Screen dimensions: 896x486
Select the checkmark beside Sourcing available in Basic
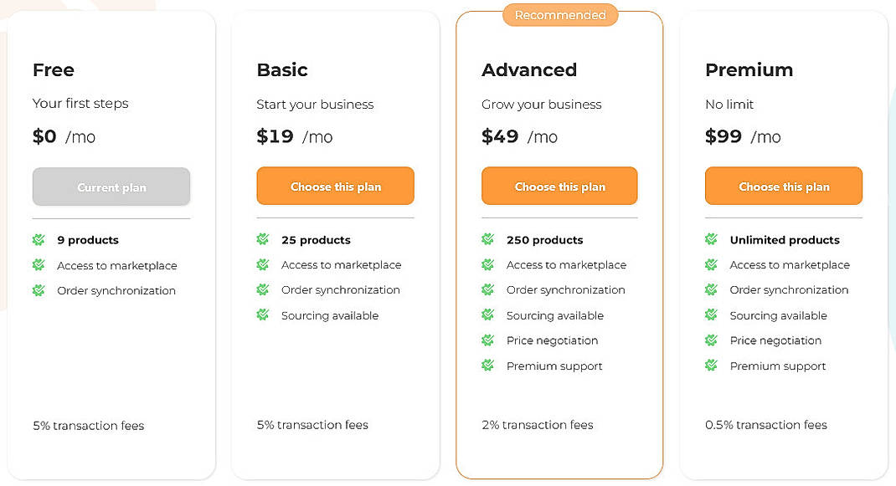click(262, 315)
